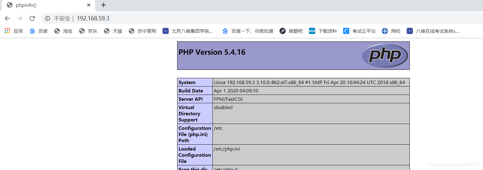This screenshot has height=170, width=483.
Task: Click the /etc/php.ini value
Action: [227, 149]
